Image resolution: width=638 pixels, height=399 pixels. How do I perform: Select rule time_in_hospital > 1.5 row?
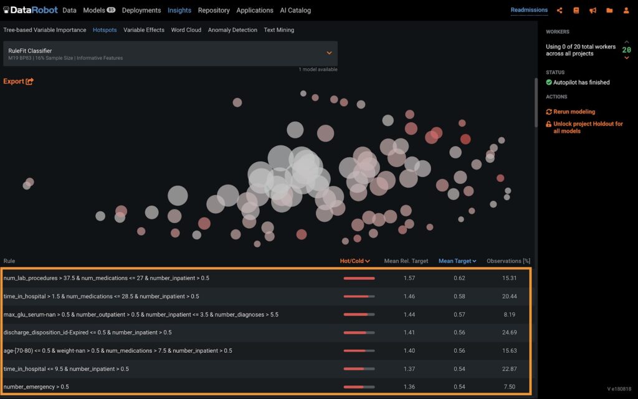click(x=266, y=296)
